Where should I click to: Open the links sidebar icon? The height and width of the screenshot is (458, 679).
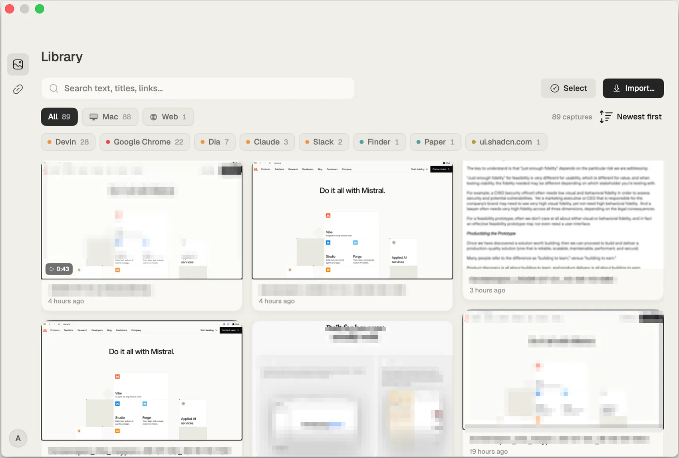(18, 89)
